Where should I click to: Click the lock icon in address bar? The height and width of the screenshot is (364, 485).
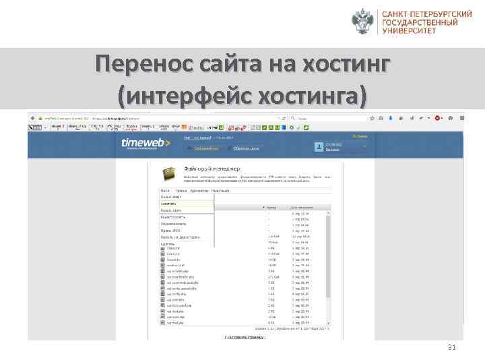(x=40, y=118)
